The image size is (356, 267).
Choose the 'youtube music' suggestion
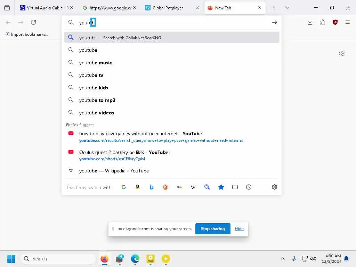171,63
